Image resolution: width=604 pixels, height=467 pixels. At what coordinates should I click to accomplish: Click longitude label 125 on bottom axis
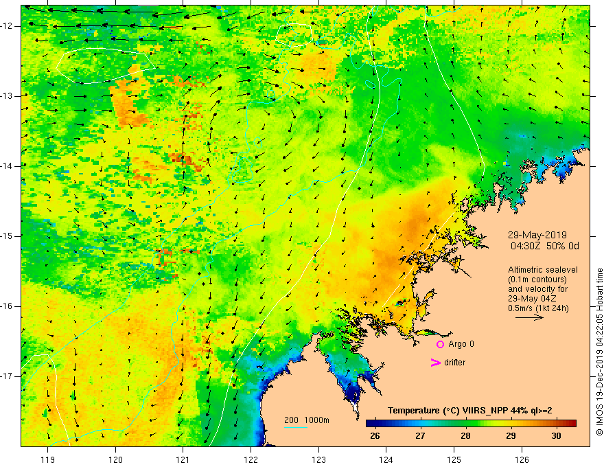pyautogui.click(x=454, y=459)
